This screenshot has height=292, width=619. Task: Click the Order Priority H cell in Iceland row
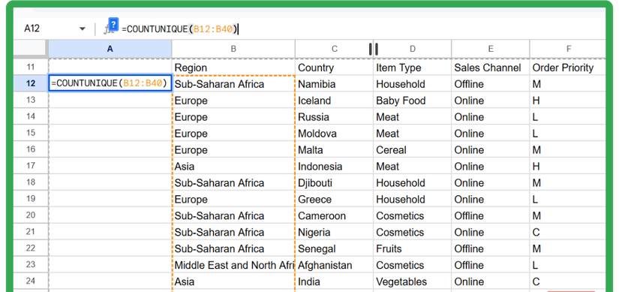tap(568, 101)
